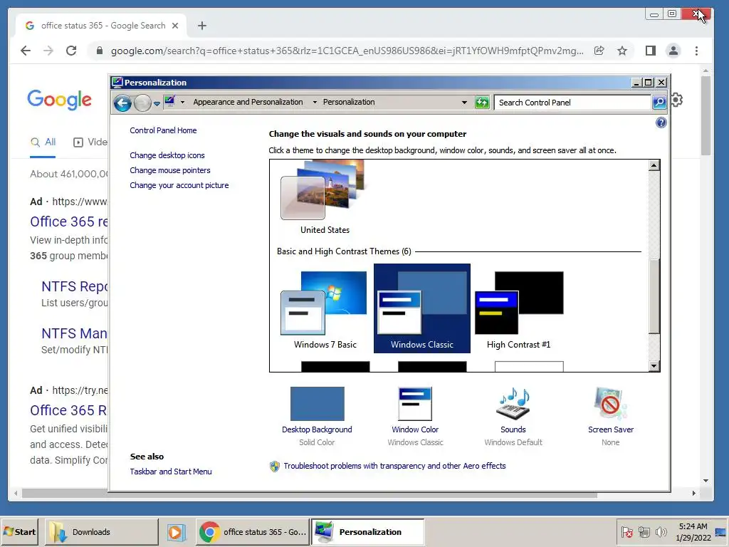
Task: Open Action Center flag tray icon
Action: (626, 531)
